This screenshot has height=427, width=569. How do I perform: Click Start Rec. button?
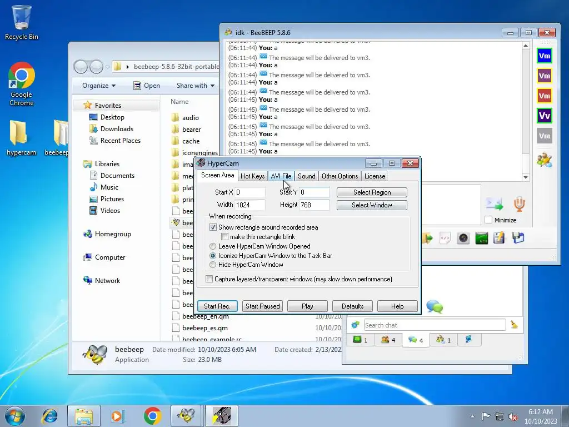[217, 306]
